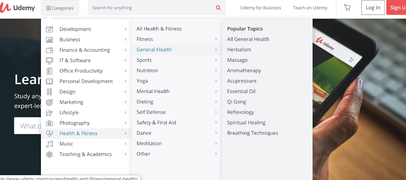This screenshot has height=180, width=406.
Task: Click Udemy for Business link
Action: click(x=261, y=8)
